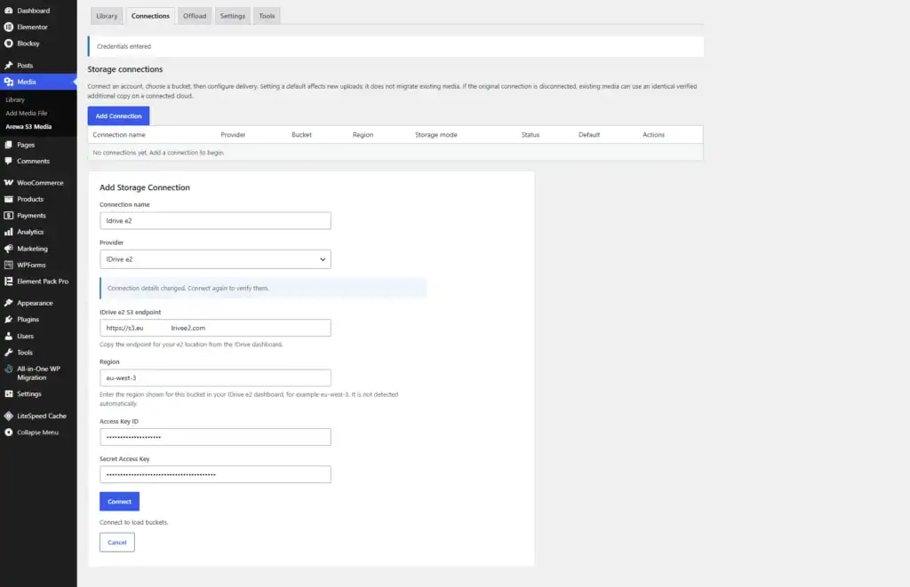Click the Analytics bar chart icon
The height and width of the screenshot is (587, 910).
click(x=9, y=232)
